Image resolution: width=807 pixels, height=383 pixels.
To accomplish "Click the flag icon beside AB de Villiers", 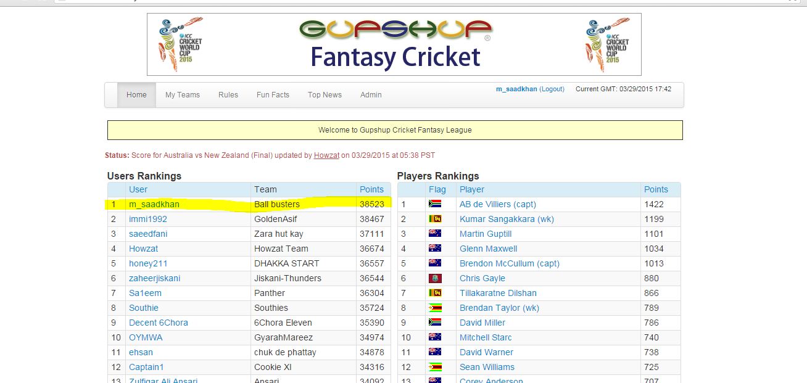I will click(x=435, y=204).
